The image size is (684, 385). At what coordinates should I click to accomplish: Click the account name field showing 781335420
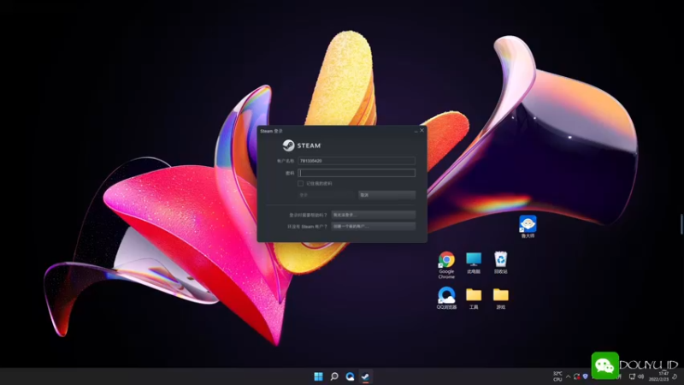[357, 161]
